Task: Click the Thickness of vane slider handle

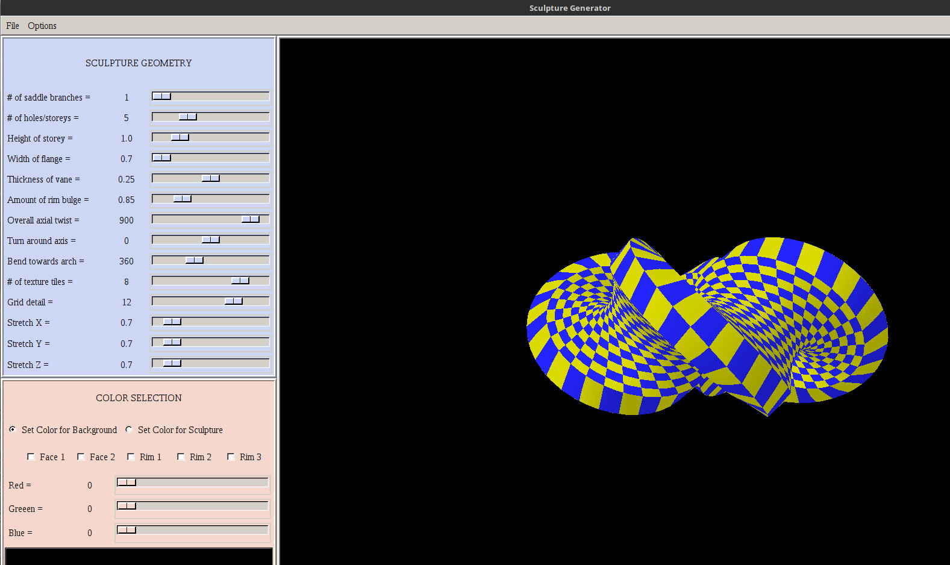Action: (211, 178)
